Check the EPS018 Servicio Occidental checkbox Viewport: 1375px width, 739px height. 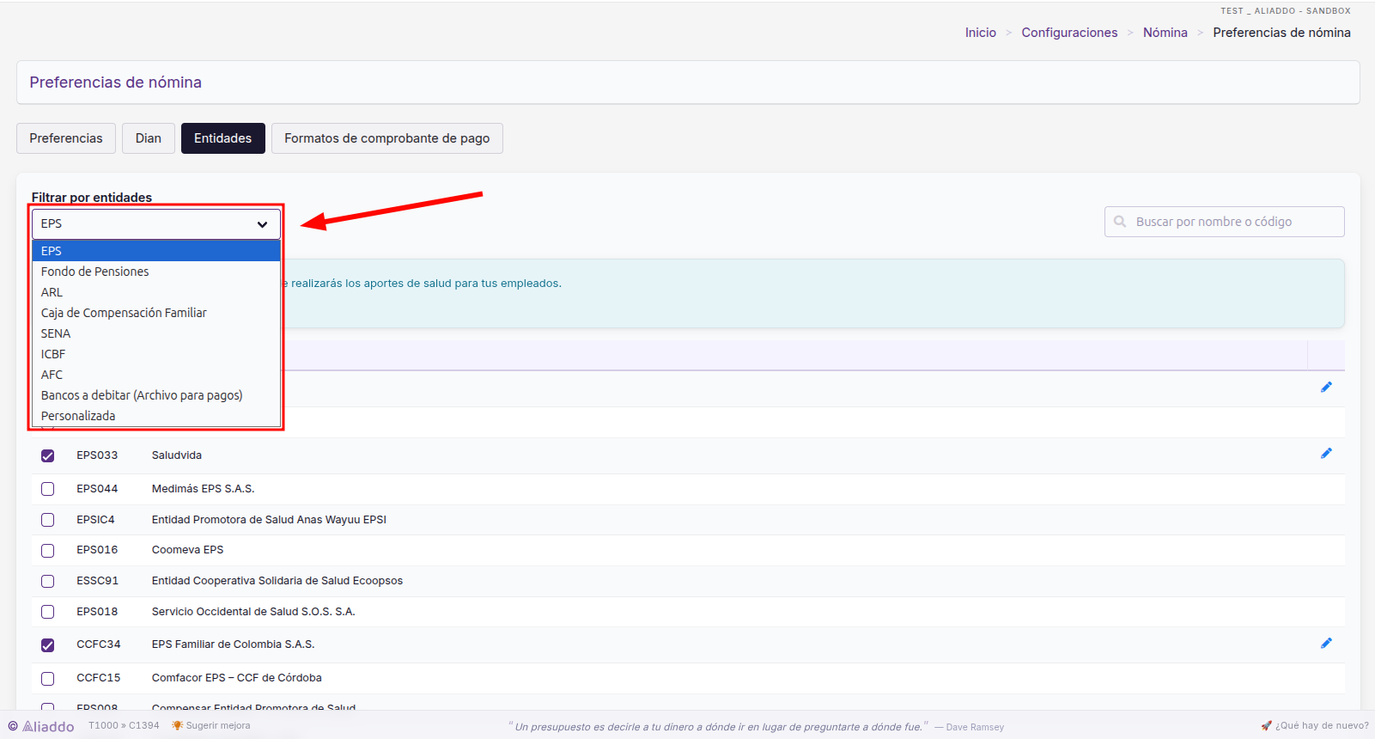tap(48, 612)
